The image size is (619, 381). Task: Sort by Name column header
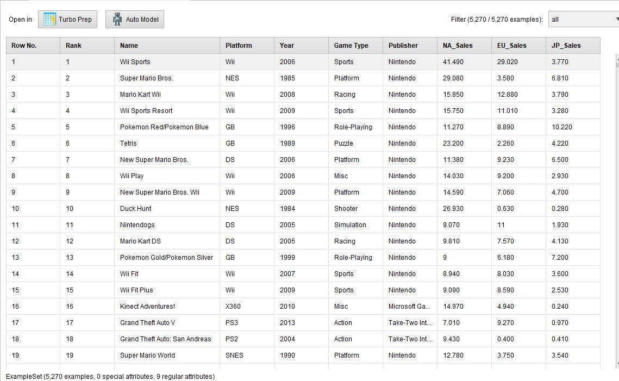pos(167,46)
